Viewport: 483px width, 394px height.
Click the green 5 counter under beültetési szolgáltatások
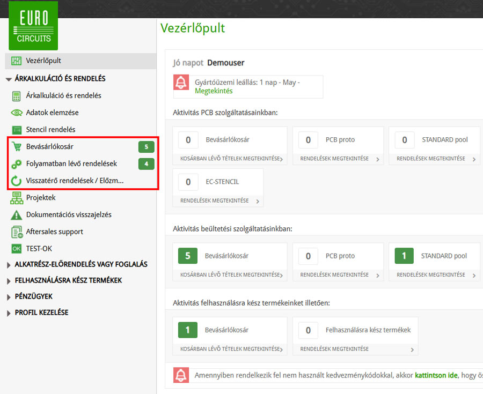pos(188,256)
